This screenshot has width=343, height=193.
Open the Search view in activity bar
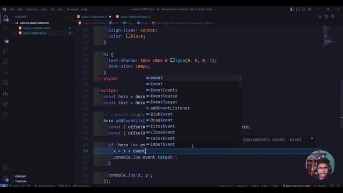click(x=5, y=29)
